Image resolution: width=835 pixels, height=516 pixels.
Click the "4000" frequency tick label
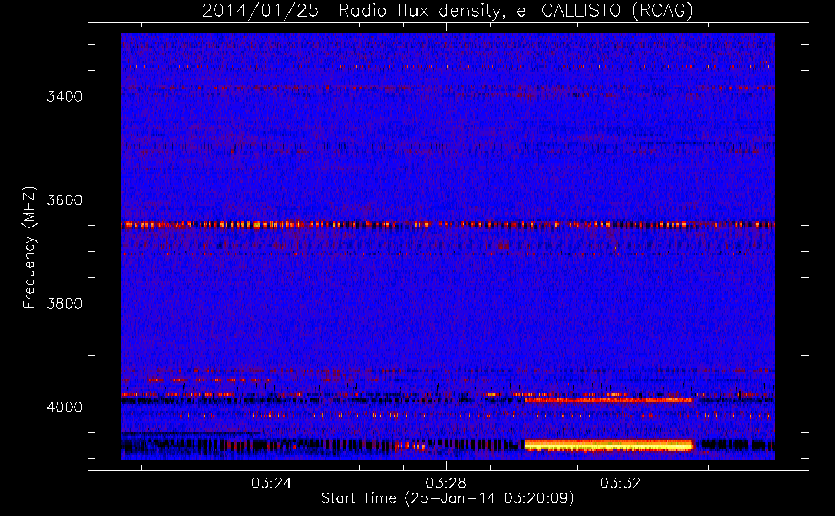click(65, 407)
